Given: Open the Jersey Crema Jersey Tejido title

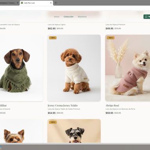Looking at the screenshot, I should click(x=62, y=105).
